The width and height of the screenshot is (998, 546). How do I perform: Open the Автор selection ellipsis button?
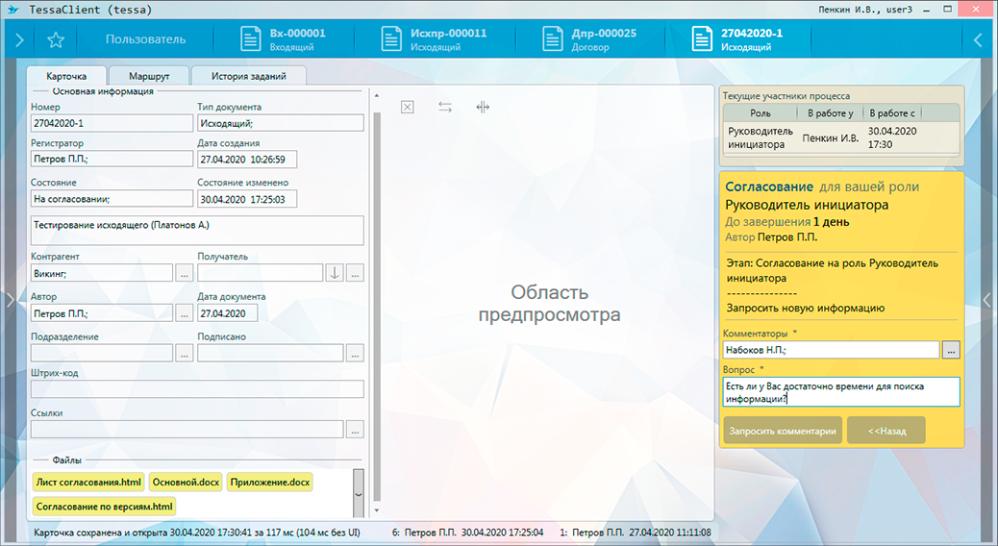point(184,312)
